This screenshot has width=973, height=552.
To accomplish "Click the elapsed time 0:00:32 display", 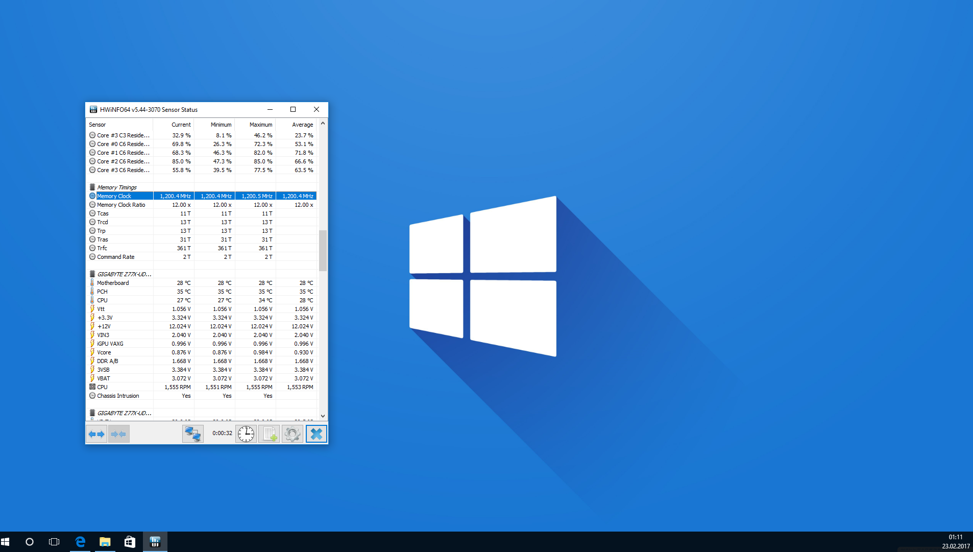I will coord(222,433).
